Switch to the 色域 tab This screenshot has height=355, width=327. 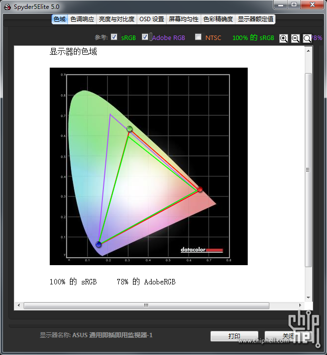[x=60, y=19]
